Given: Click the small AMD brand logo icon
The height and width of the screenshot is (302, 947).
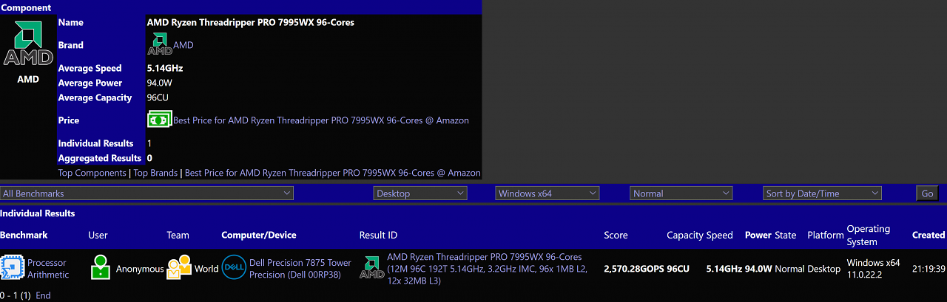Looking at the screenshot, I should 160,45.
